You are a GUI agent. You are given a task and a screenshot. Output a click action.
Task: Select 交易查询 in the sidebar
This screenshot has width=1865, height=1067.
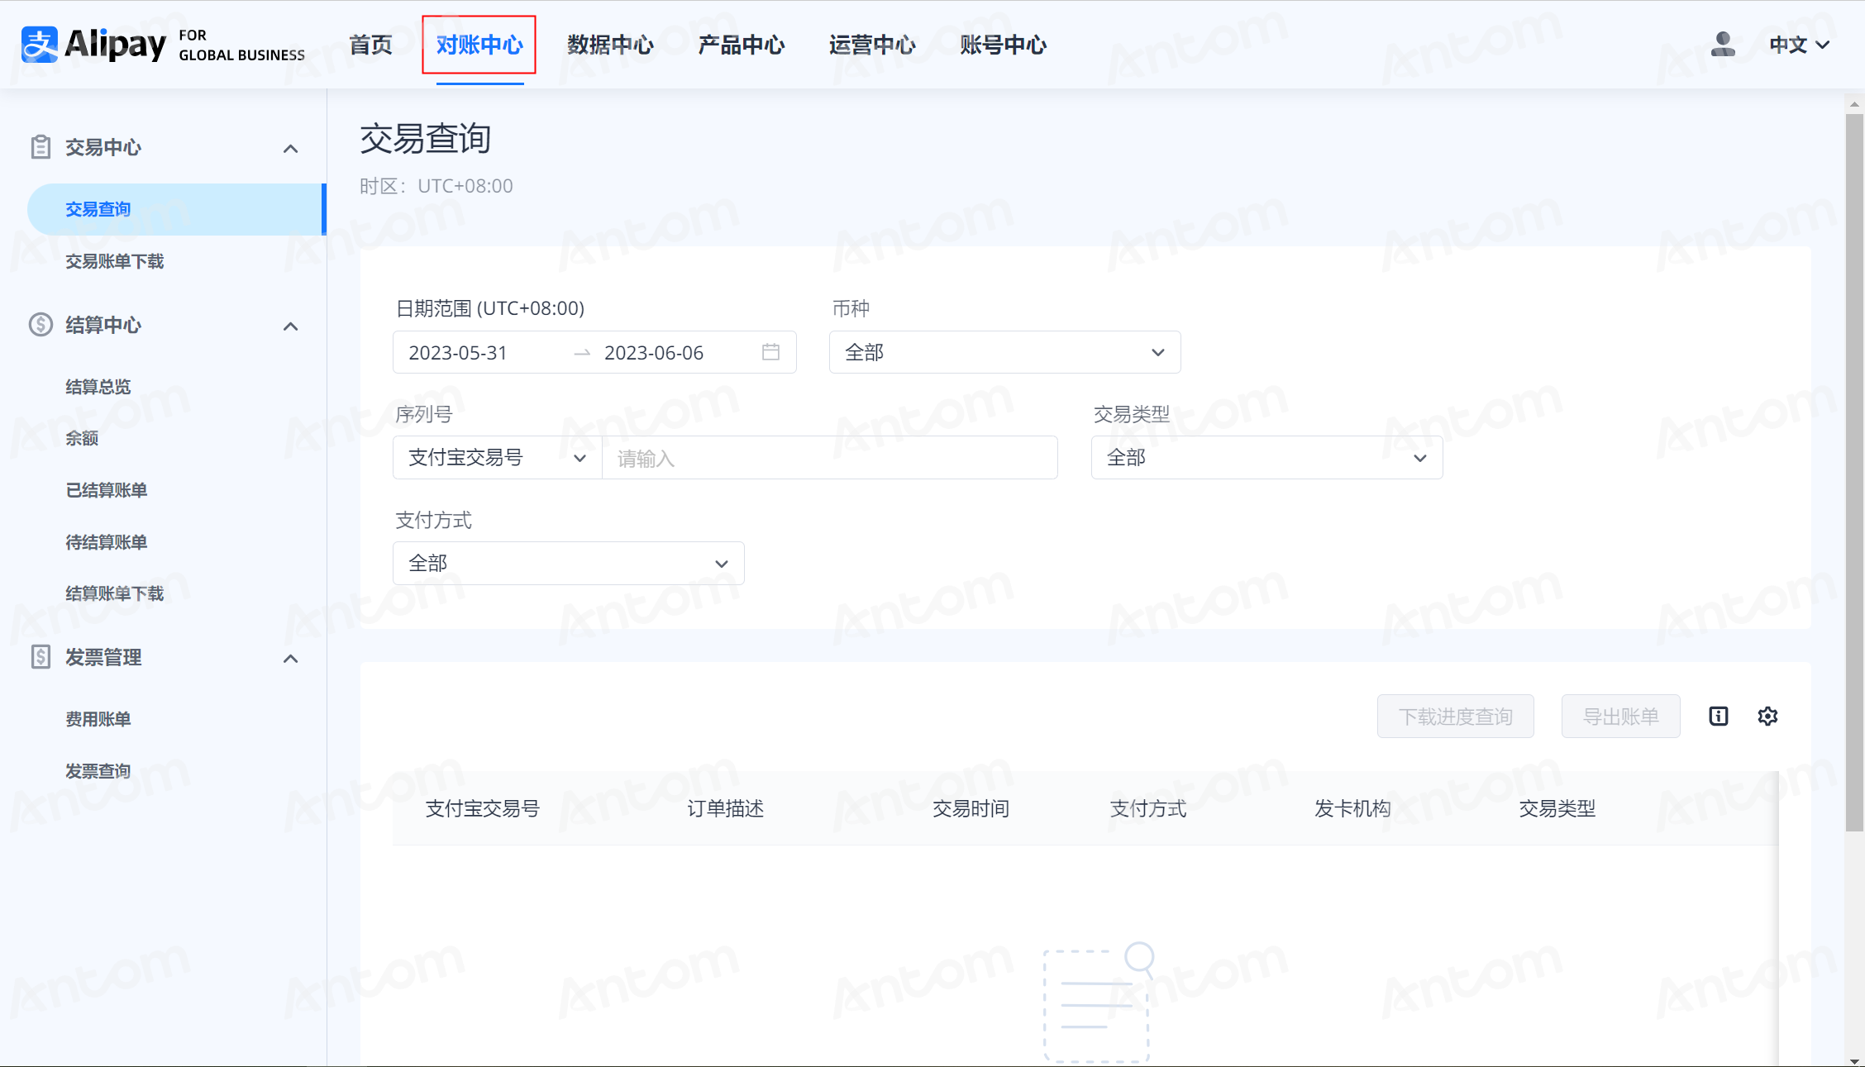point(176,209)
